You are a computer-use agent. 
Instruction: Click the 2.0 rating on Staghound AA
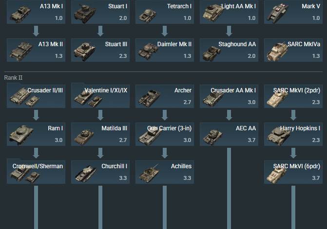252,56
